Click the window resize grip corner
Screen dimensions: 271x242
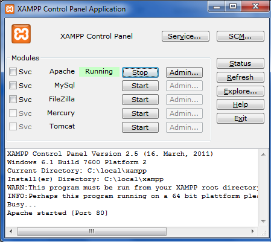(x=264, y=233)
